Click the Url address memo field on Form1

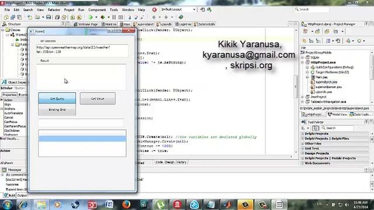[82, 51]
